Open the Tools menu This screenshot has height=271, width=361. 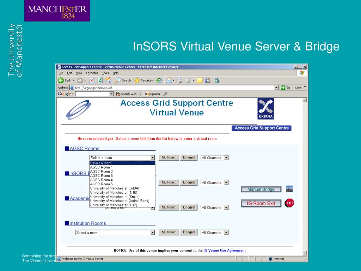pyautogui.click(x=105, y=73)
